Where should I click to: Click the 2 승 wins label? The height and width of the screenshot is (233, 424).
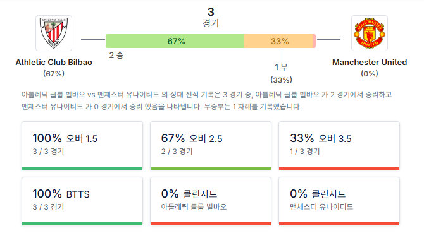(116, 56)
